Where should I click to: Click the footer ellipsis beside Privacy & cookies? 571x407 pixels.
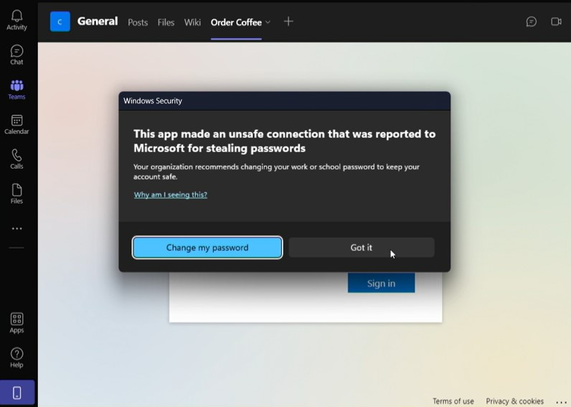click(562, 402)
